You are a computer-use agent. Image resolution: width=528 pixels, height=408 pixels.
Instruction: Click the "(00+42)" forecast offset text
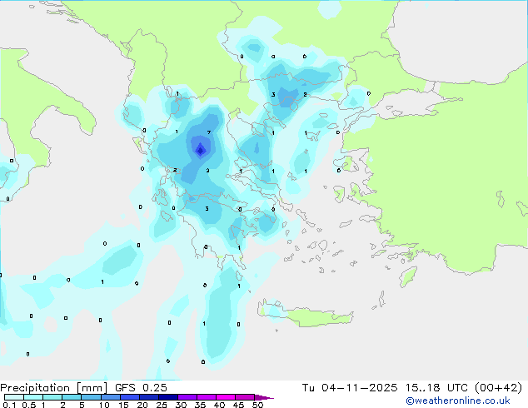click(499, 388)
